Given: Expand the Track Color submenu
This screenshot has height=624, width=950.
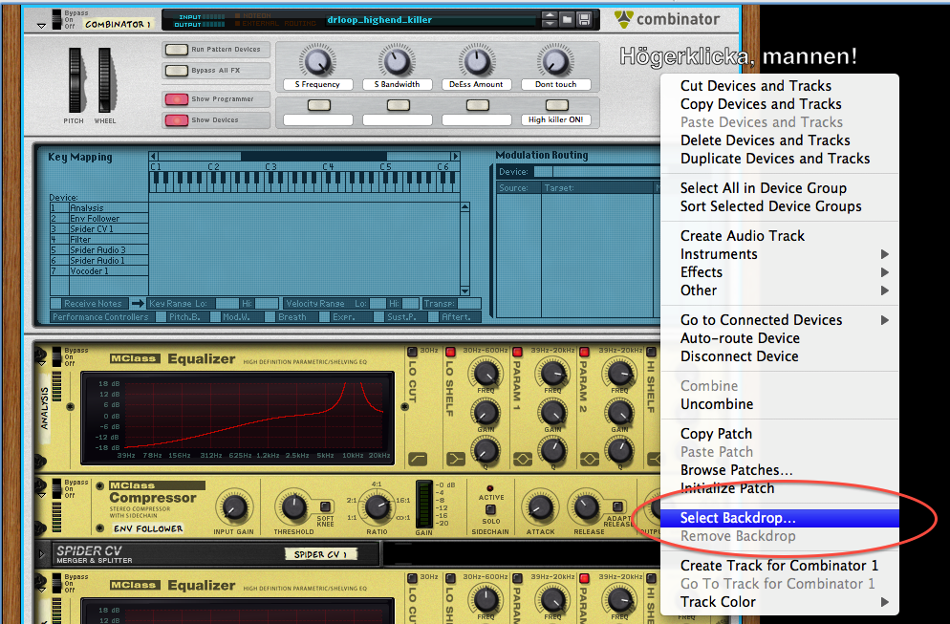Looking at the screenshot, I should pos(780,602).
